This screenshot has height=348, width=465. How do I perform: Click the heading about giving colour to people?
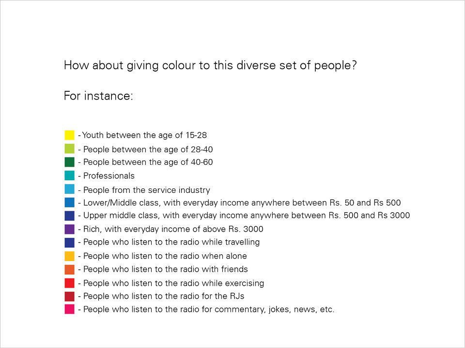point(210,65)
